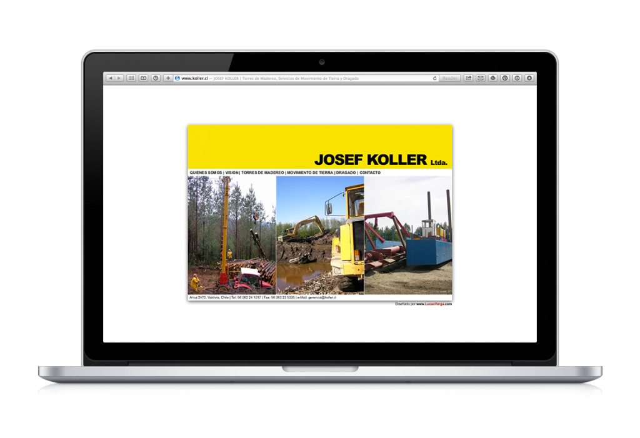Viewport: 640px width, 438px height.
Task: Focus the www.koller.cl address field
Action: [305, 78]
